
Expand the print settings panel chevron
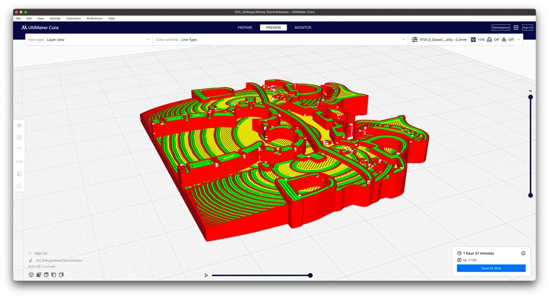(518, 40)
